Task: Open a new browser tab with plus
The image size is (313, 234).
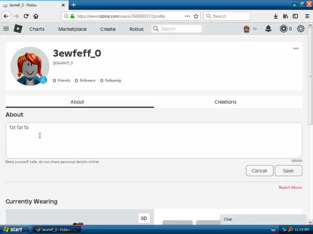Action: click(x=73, y=5)
